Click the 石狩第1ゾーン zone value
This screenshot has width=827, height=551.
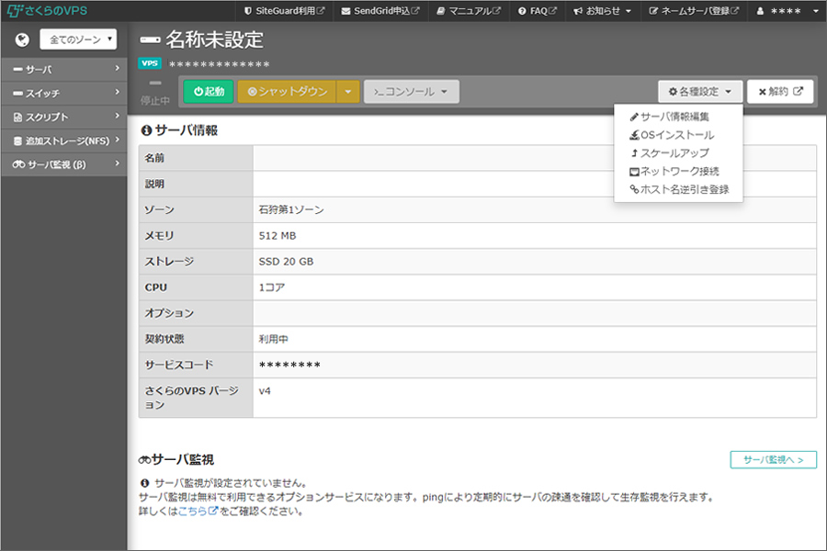point(291,210)
